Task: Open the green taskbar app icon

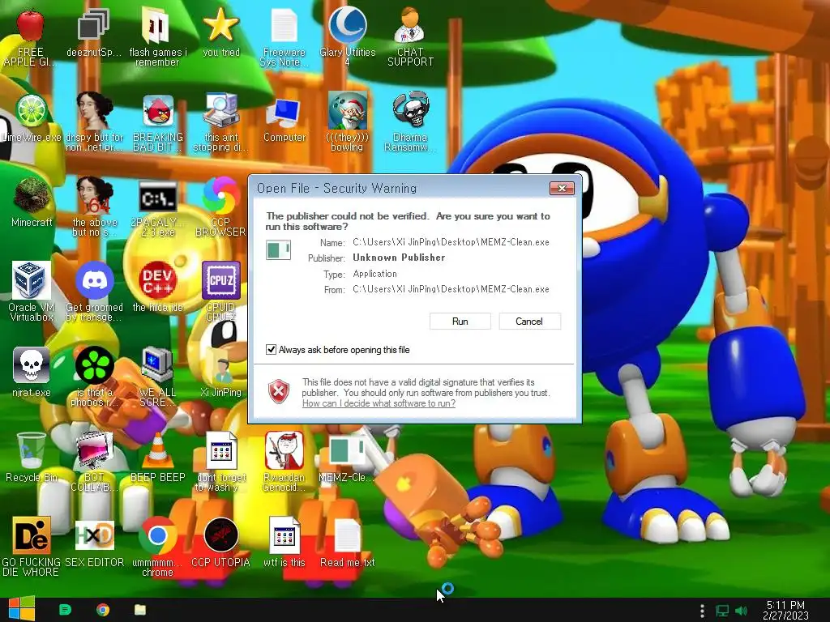Action: click(65, 610)
